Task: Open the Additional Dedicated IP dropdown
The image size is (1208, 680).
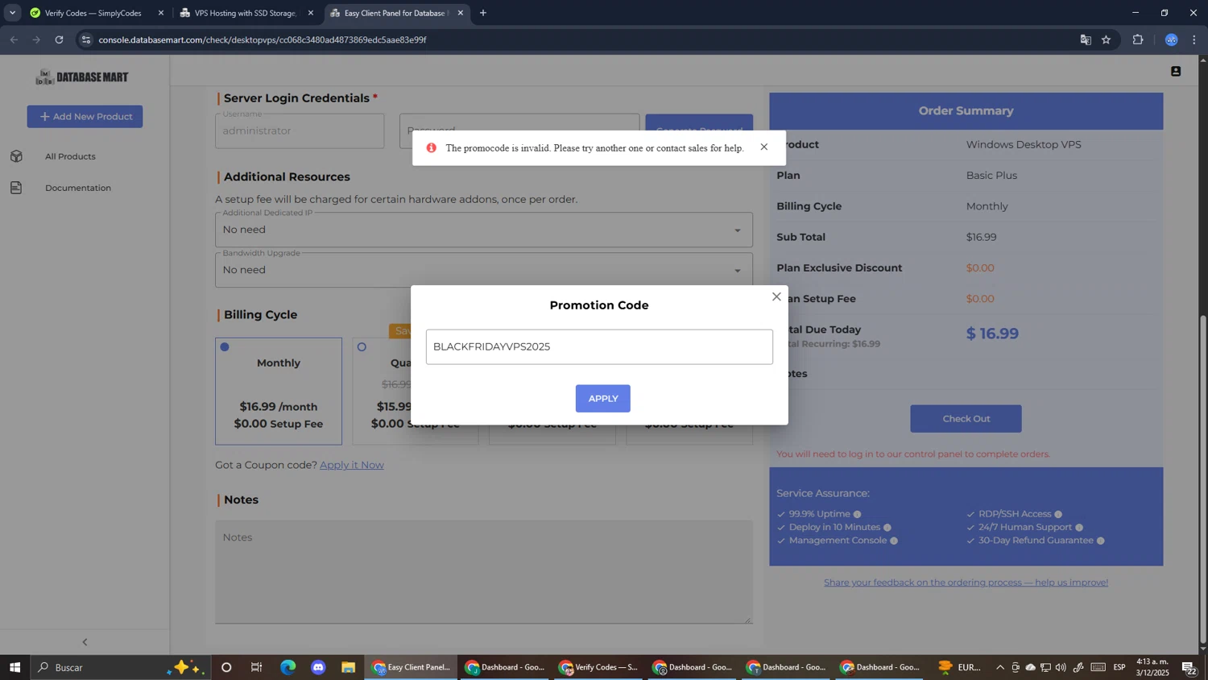Action: point(483,230)
